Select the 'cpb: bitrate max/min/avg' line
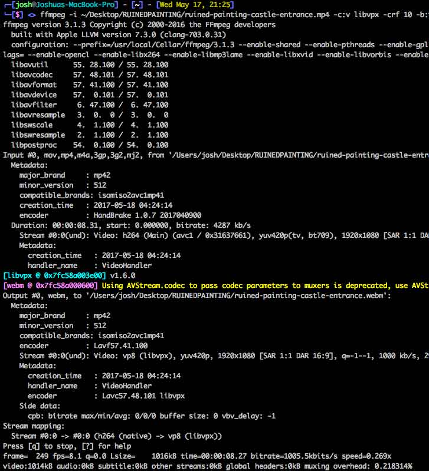 point(152,416)
